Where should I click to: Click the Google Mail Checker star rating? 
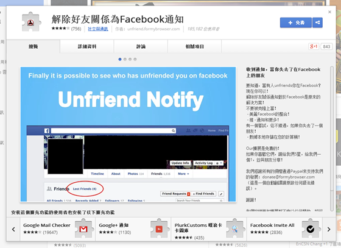[x=32, y=232]
